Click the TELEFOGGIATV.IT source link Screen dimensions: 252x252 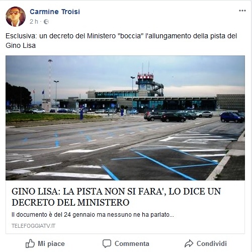[x=34, y=226]
